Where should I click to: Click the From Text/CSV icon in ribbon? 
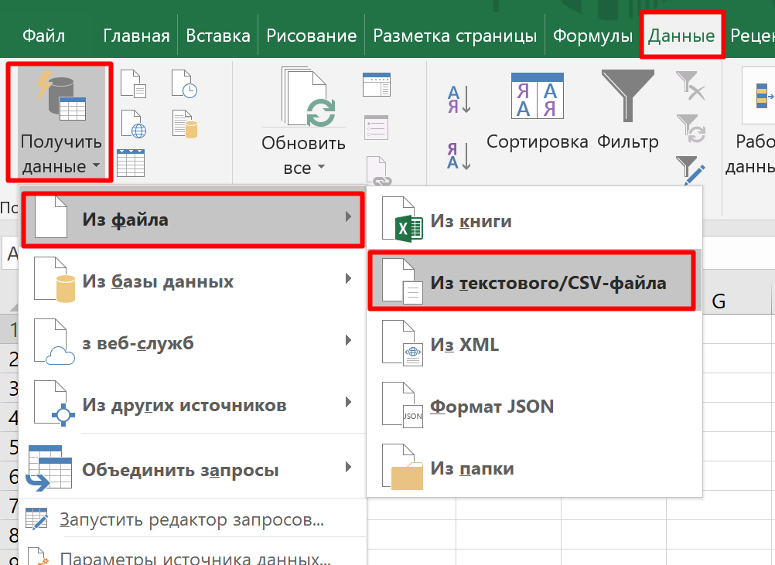[x=133, y=83]
